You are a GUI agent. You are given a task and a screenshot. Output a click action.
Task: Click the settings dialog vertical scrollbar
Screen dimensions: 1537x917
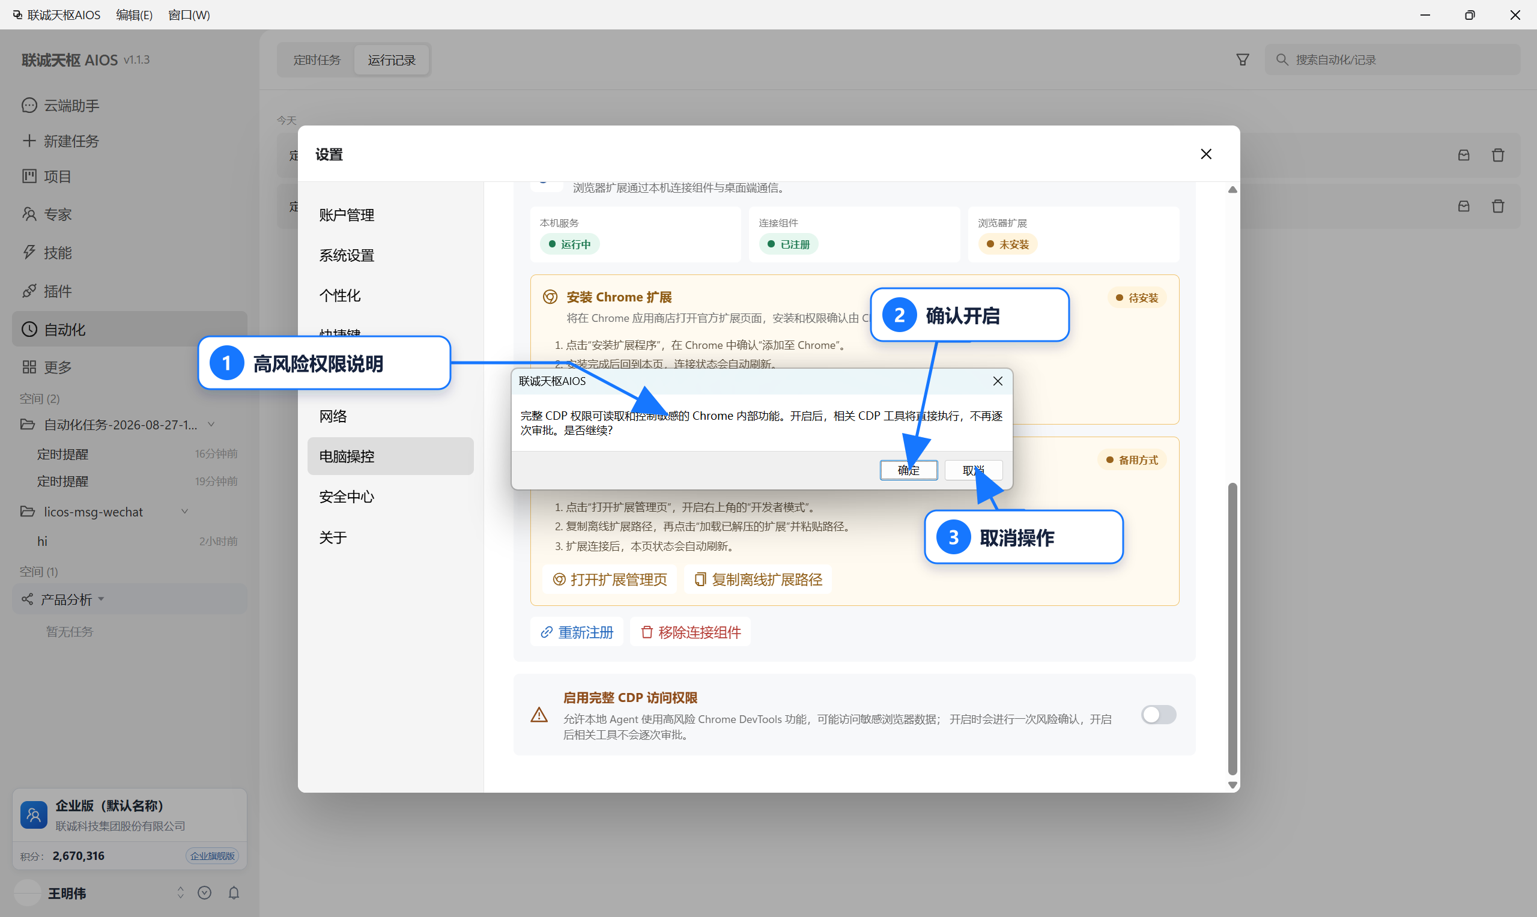[x=1232, y=628]
